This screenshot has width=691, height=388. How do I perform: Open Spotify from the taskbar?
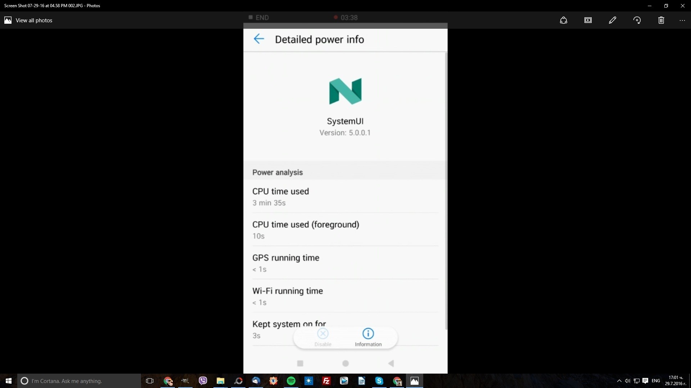291,381
